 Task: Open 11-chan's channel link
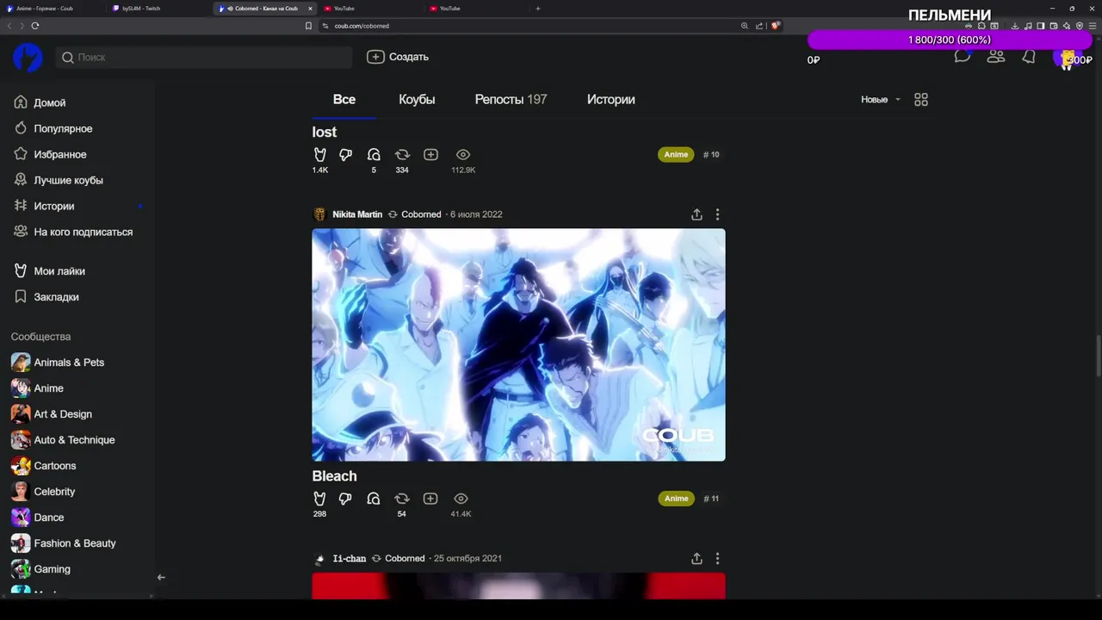(x=350, y=559)
